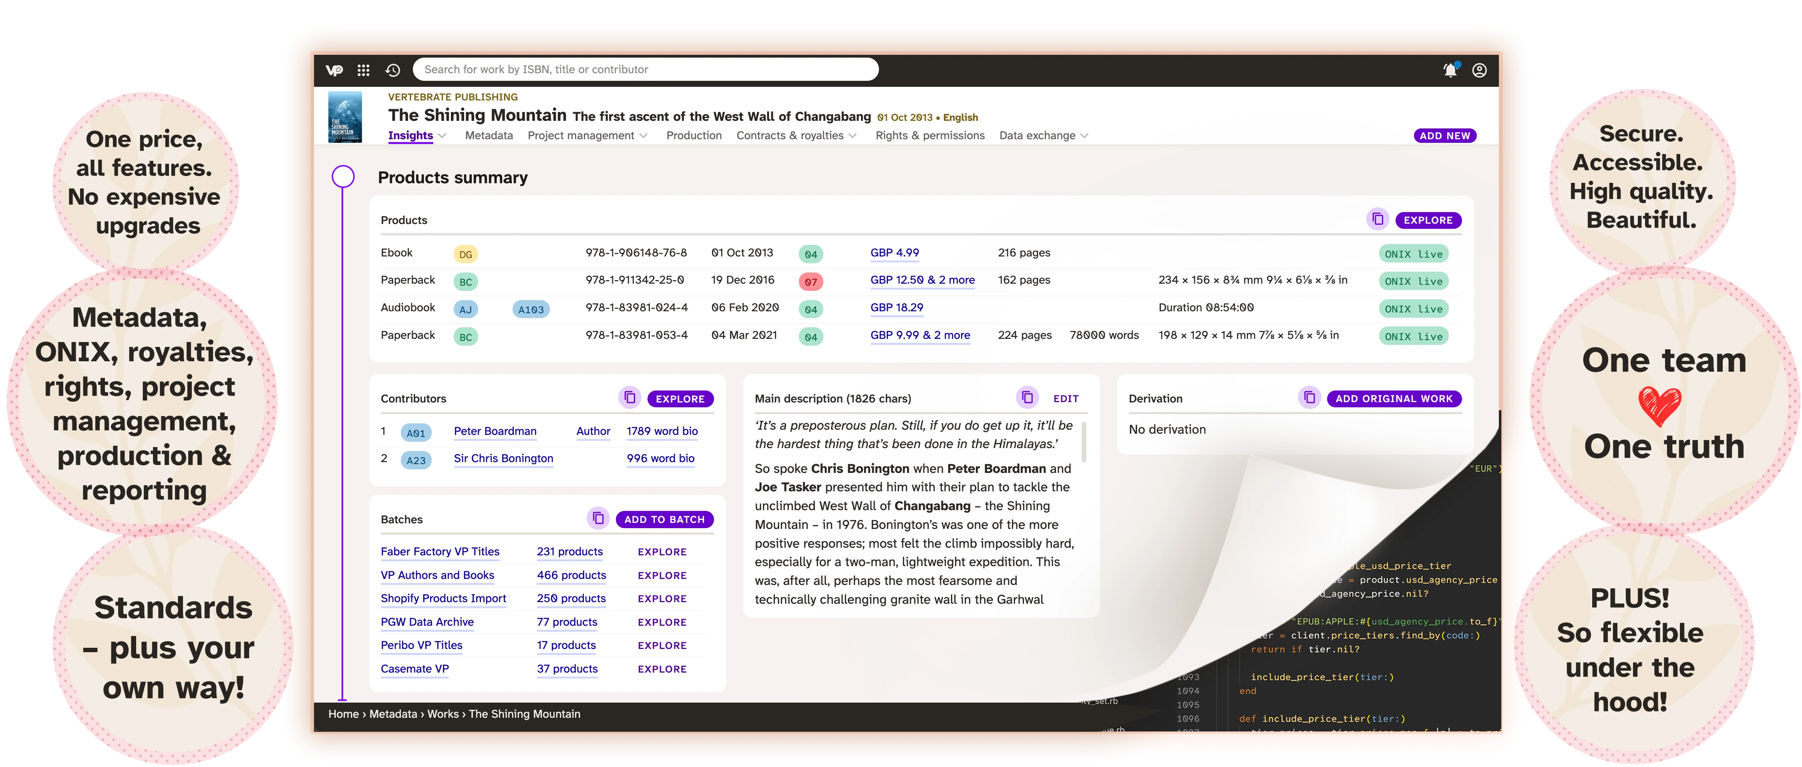The image size is (1802, 767).
Task: Click copy icon in Contributors panel
Action: coord(629,398)
